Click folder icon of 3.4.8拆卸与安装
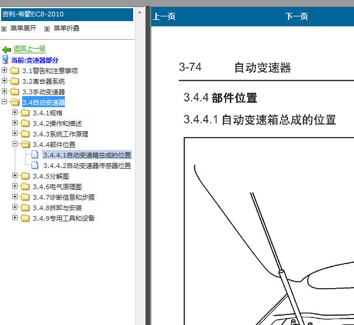This screenshot has height=325, width=354. click(x=25, y=207)
